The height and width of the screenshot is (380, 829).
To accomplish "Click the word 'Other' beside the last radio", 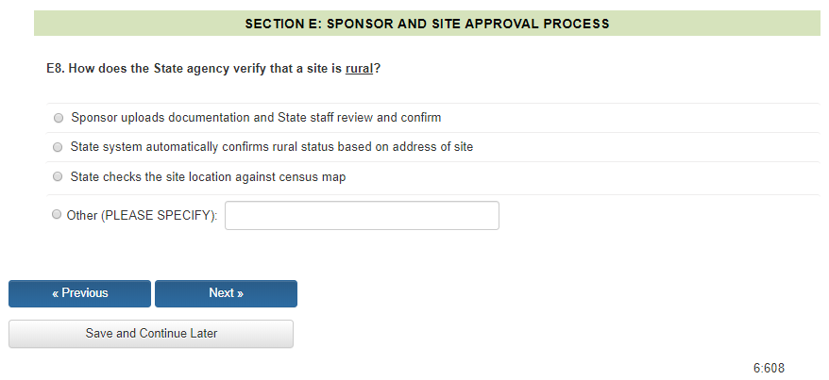I will coord(82,215).
